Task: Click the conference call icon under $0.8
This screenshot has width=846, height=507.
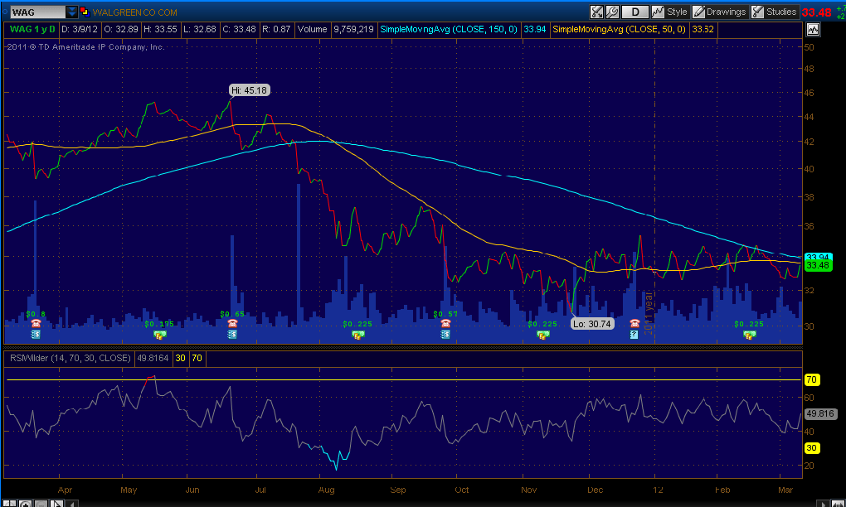Action: click(x=36, y=335)
